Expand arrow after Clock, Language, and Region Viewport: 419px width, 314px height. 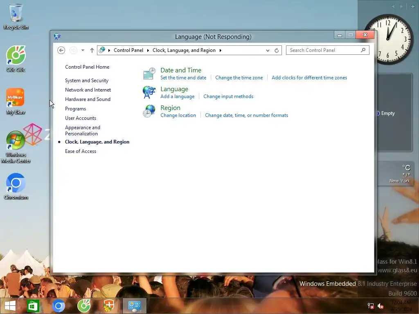point(221,50)
